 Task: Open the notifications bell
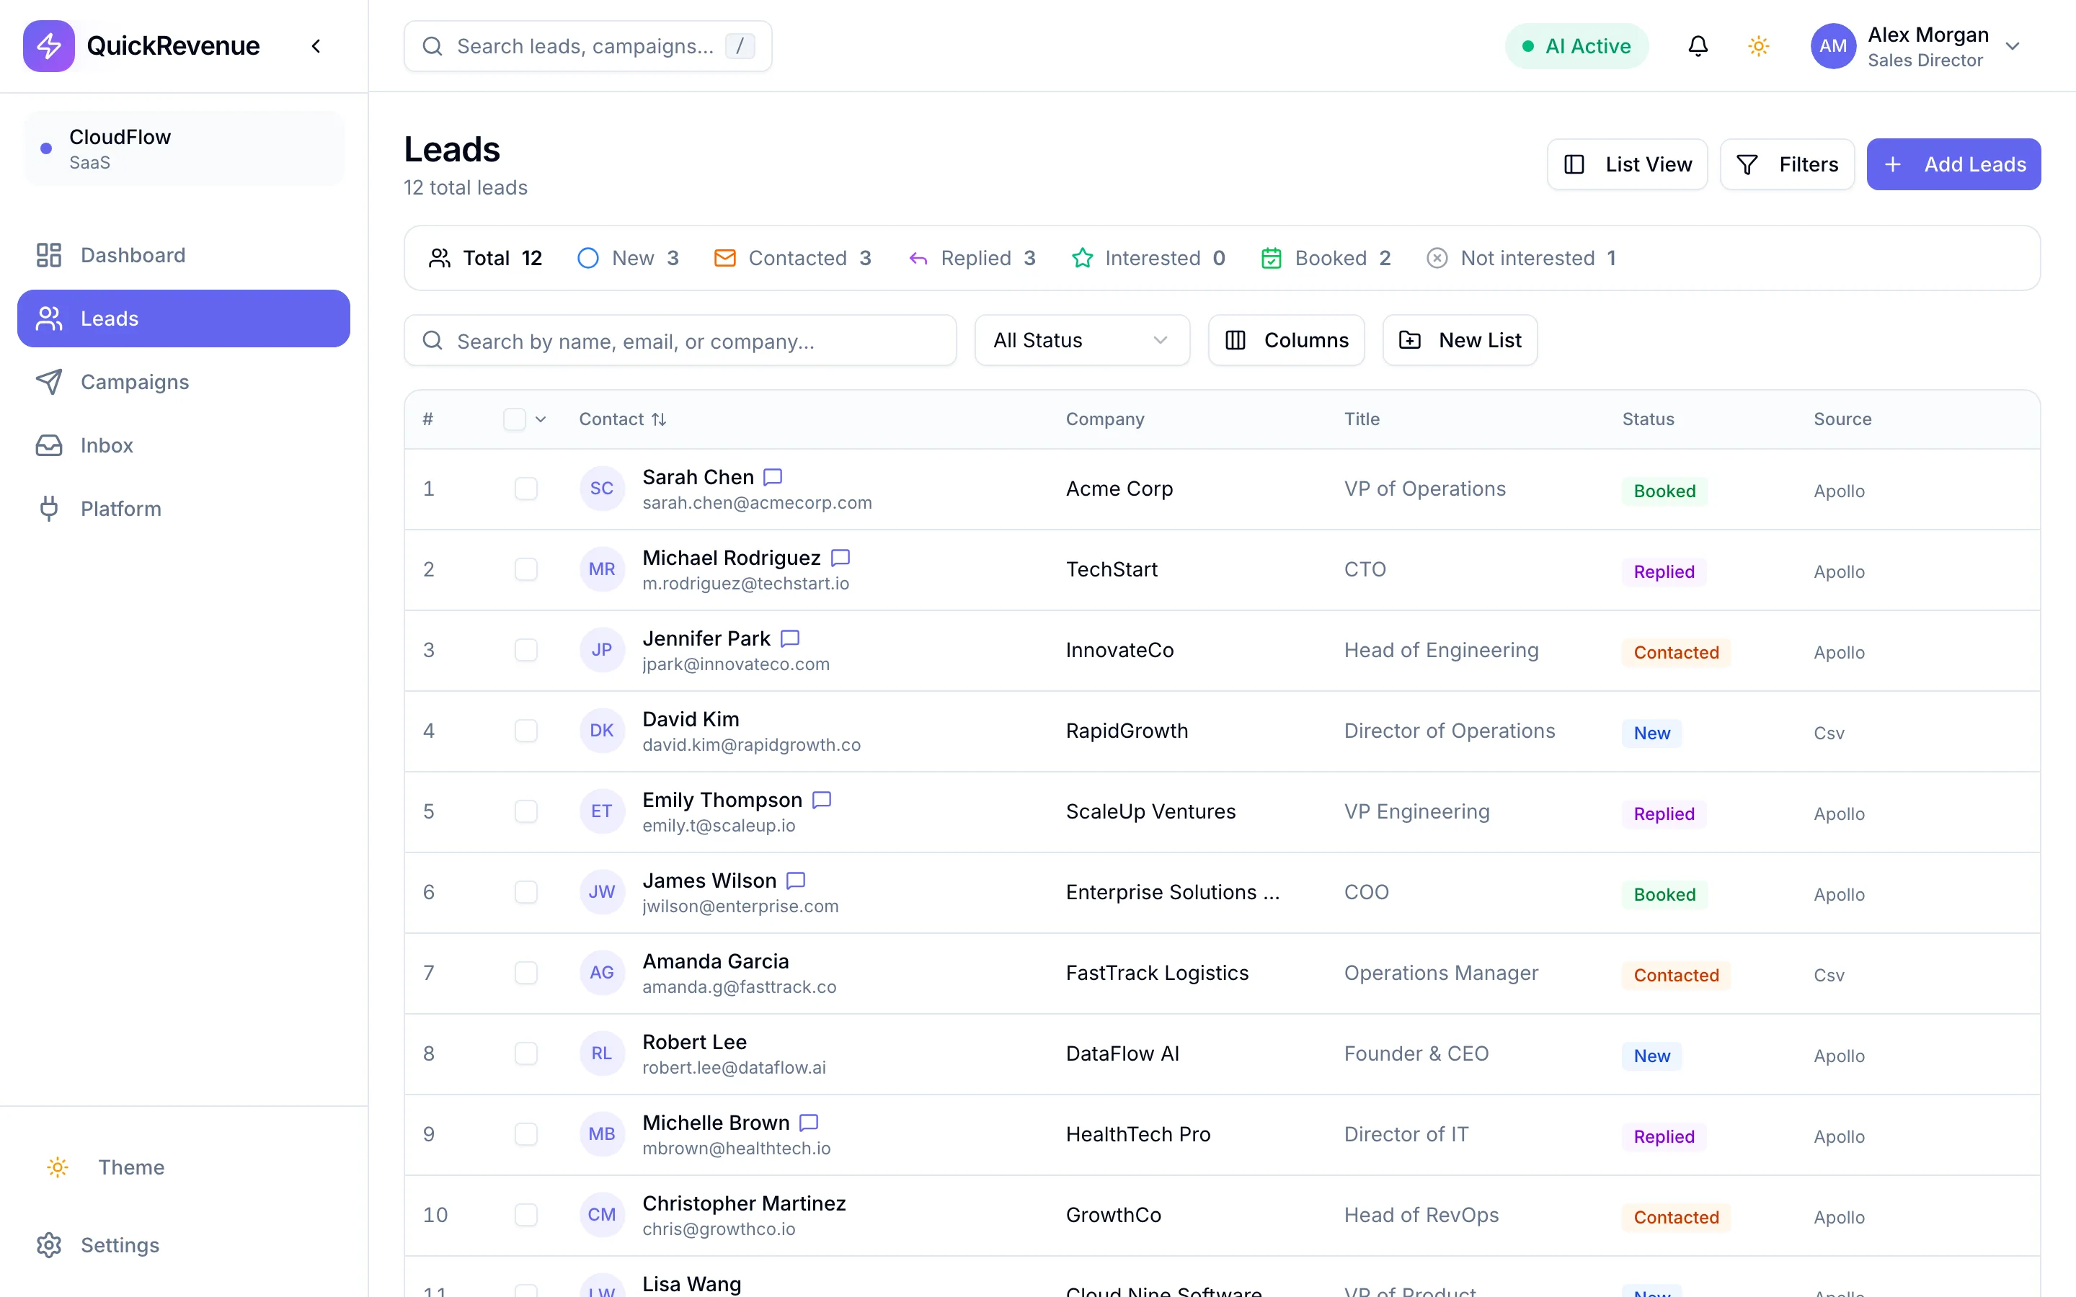[1698, 45]
